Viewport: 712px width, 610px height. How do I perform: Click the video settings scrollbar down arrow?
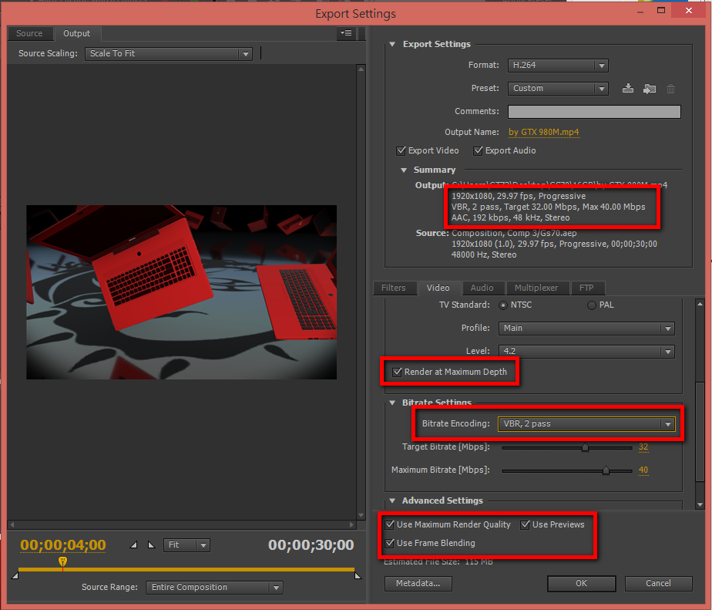(700, 504)
